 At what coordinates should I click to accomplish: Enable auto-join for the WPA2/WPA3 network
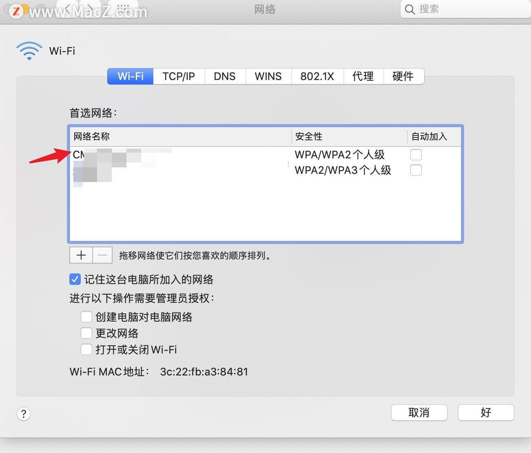(x=416, y=170)
